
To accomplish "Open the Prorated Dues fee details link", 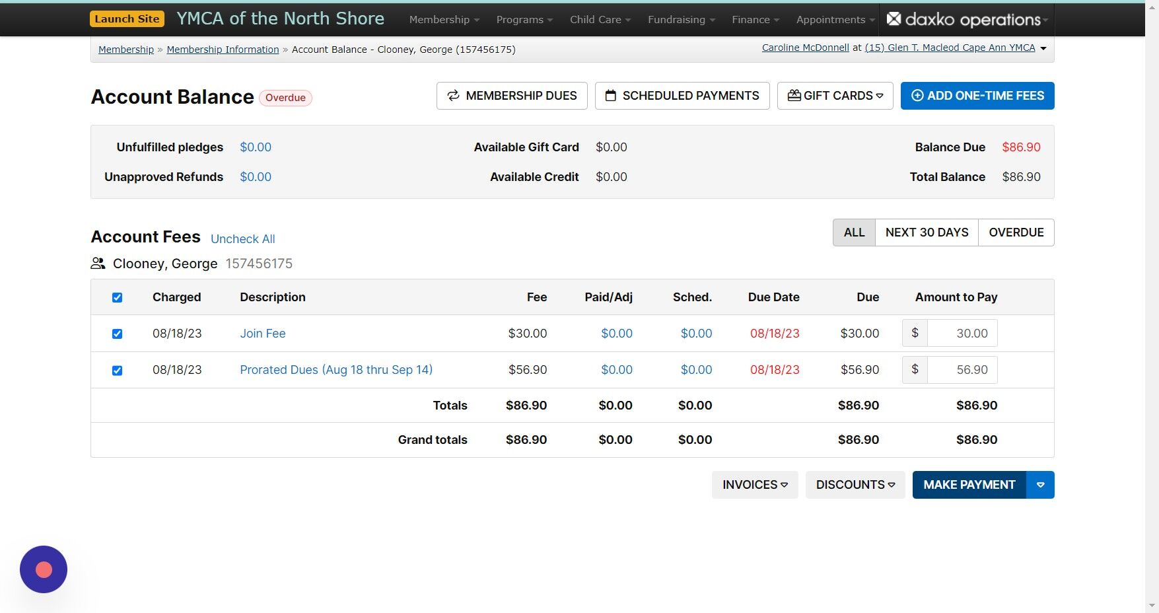I will click(x=335, y=370).
